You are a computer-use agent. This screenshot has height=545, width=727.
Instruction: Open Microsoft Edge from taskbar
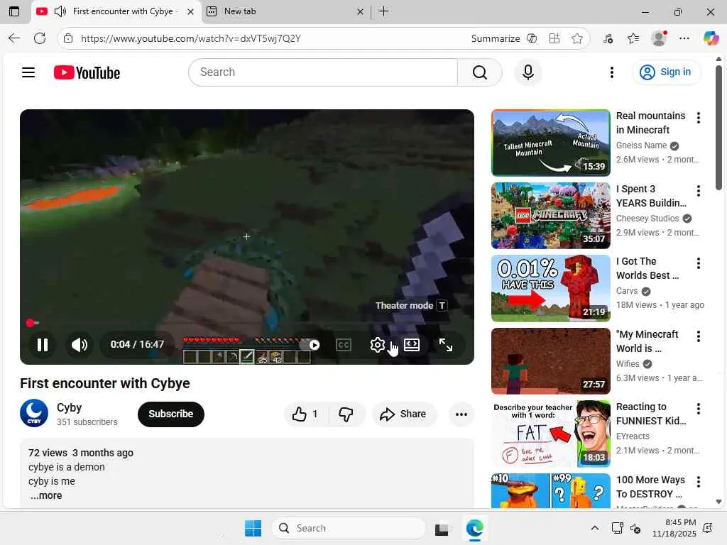(474, 528)
